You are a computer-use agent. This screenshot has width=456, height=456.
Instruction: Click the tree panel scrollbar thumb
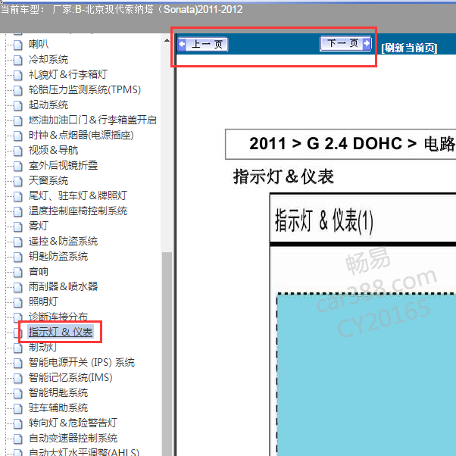point(167,354)
